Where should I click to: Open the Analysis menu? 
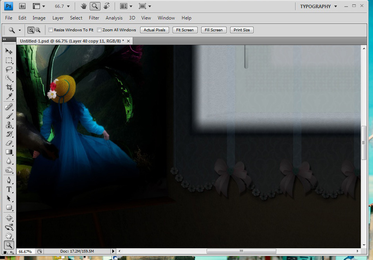click(114, 18)
